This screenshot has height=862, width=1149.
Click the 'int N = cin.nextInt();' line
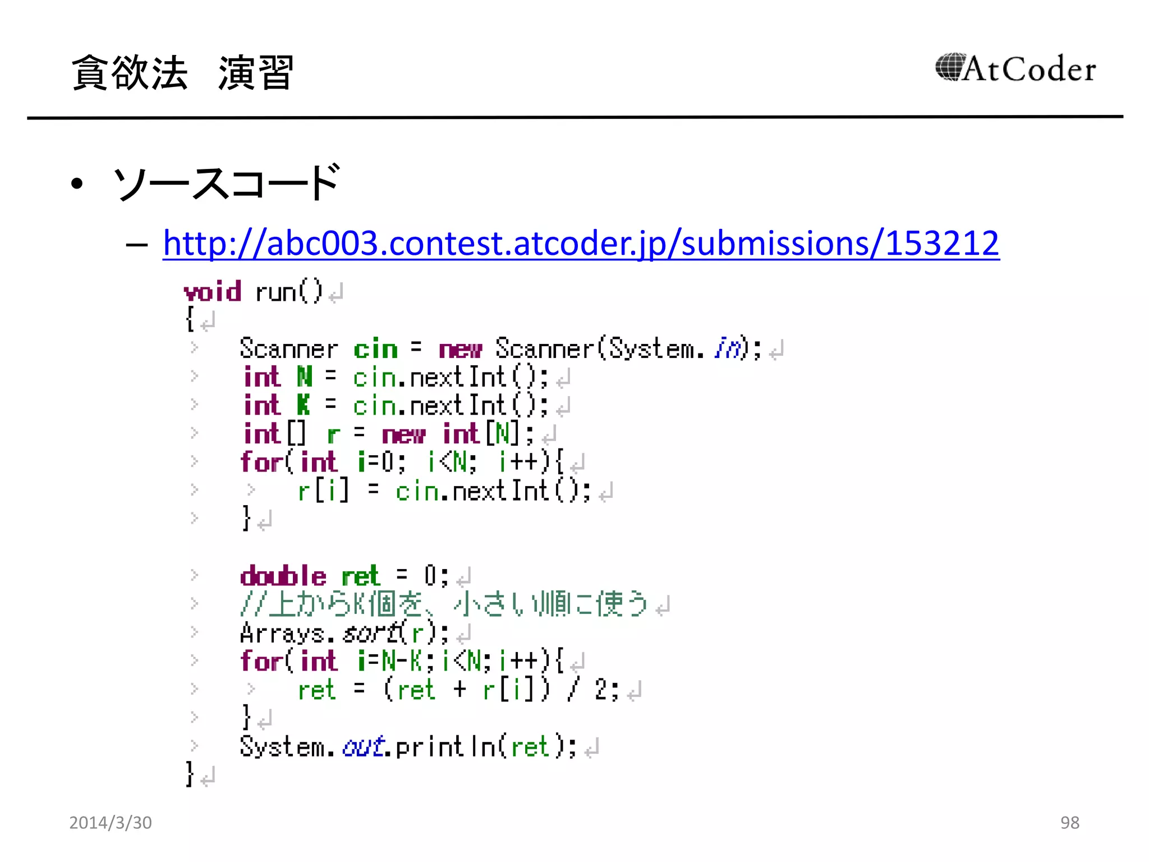396,377
